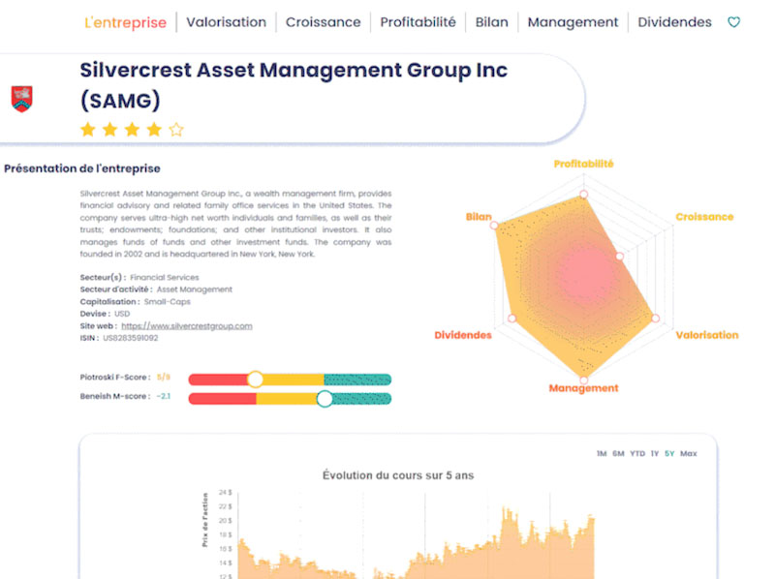The height and width of the screenshot is (579, 775).
Task: Select the YTD chart range
Action: click(x=637, y=453)
